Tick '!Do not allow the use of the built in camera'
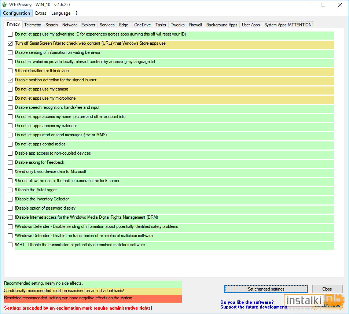This screenshot has width=349, height=314. click(10, 181)
